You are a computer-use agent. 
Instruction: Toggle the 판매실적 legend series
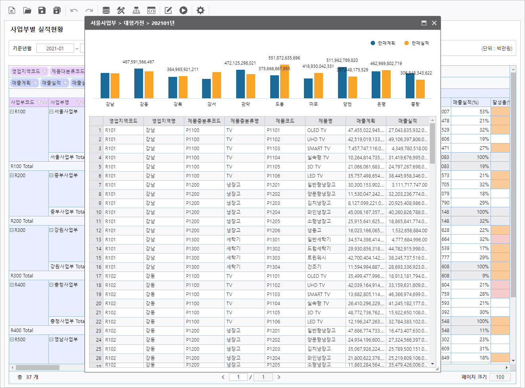(416, 43)
